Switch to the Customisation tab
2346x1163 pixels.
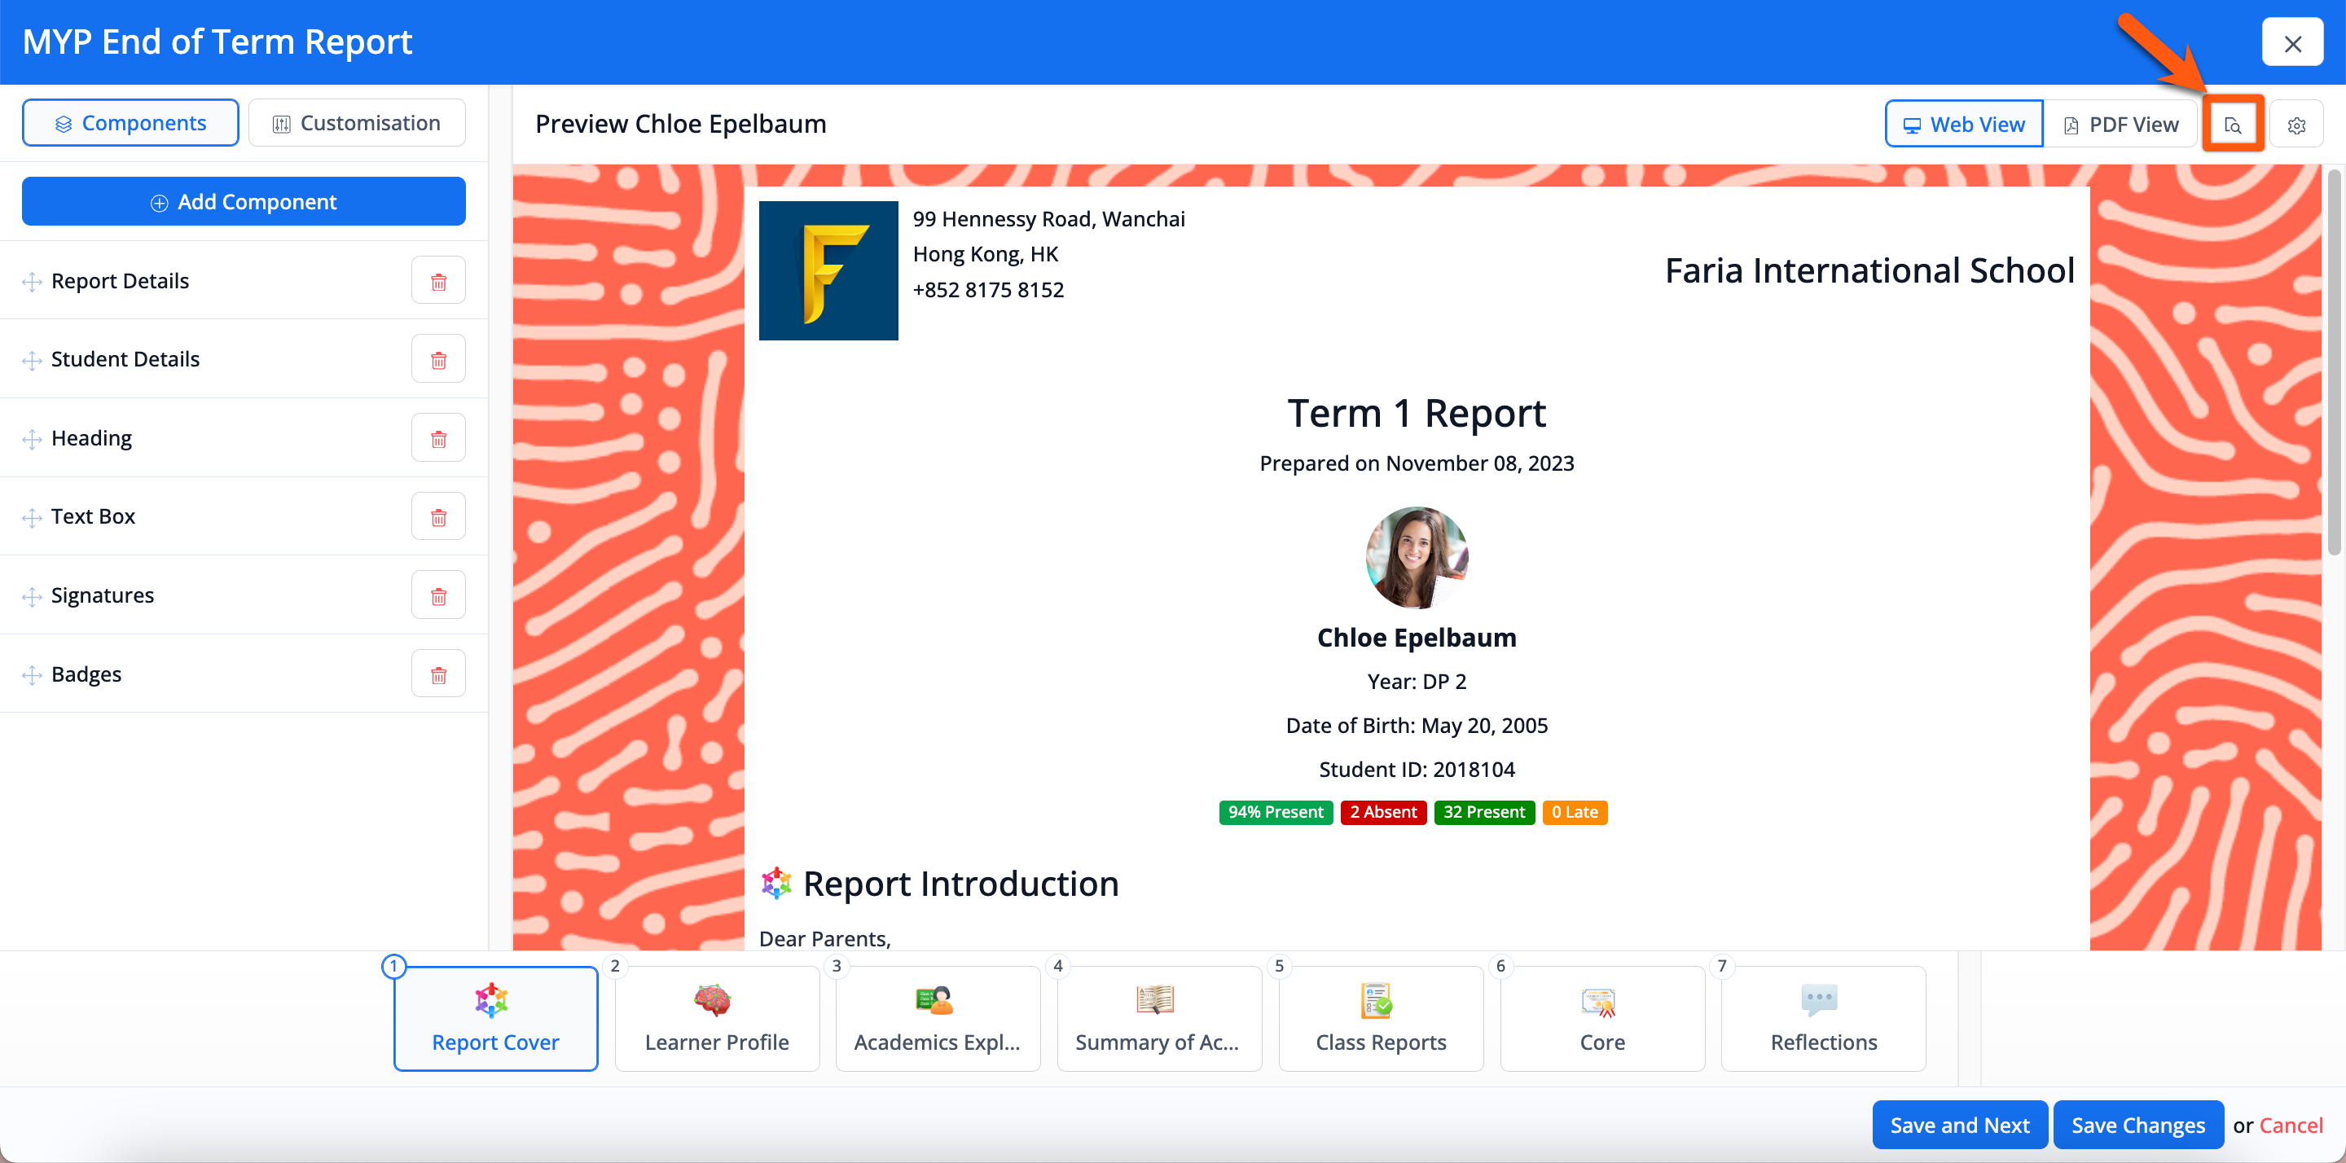tap(357, 123)
